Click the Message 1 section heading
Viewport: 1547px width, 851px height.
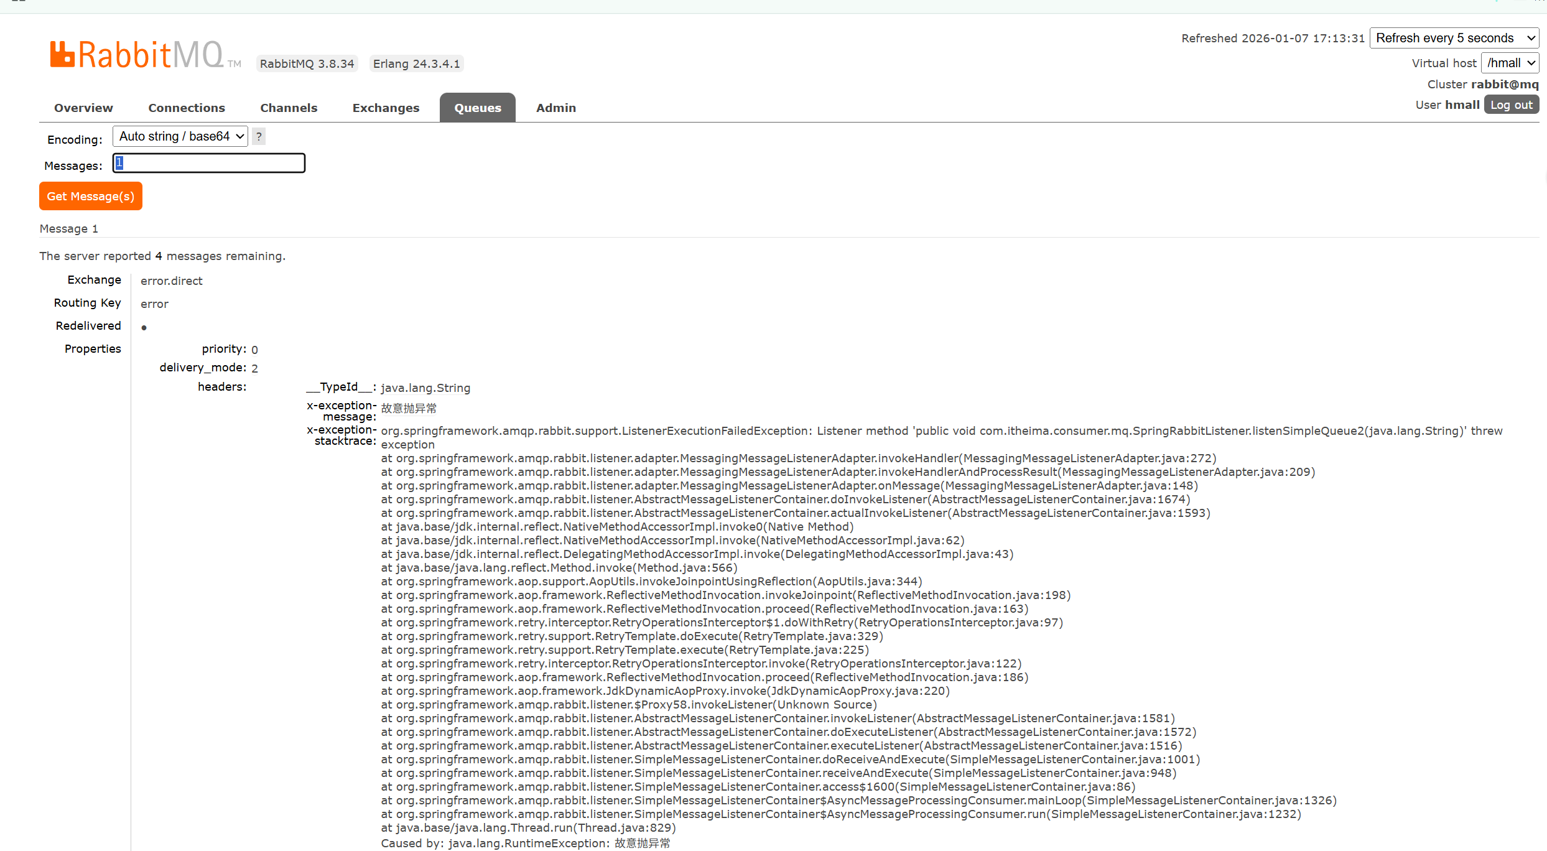[x=69, y=228]
